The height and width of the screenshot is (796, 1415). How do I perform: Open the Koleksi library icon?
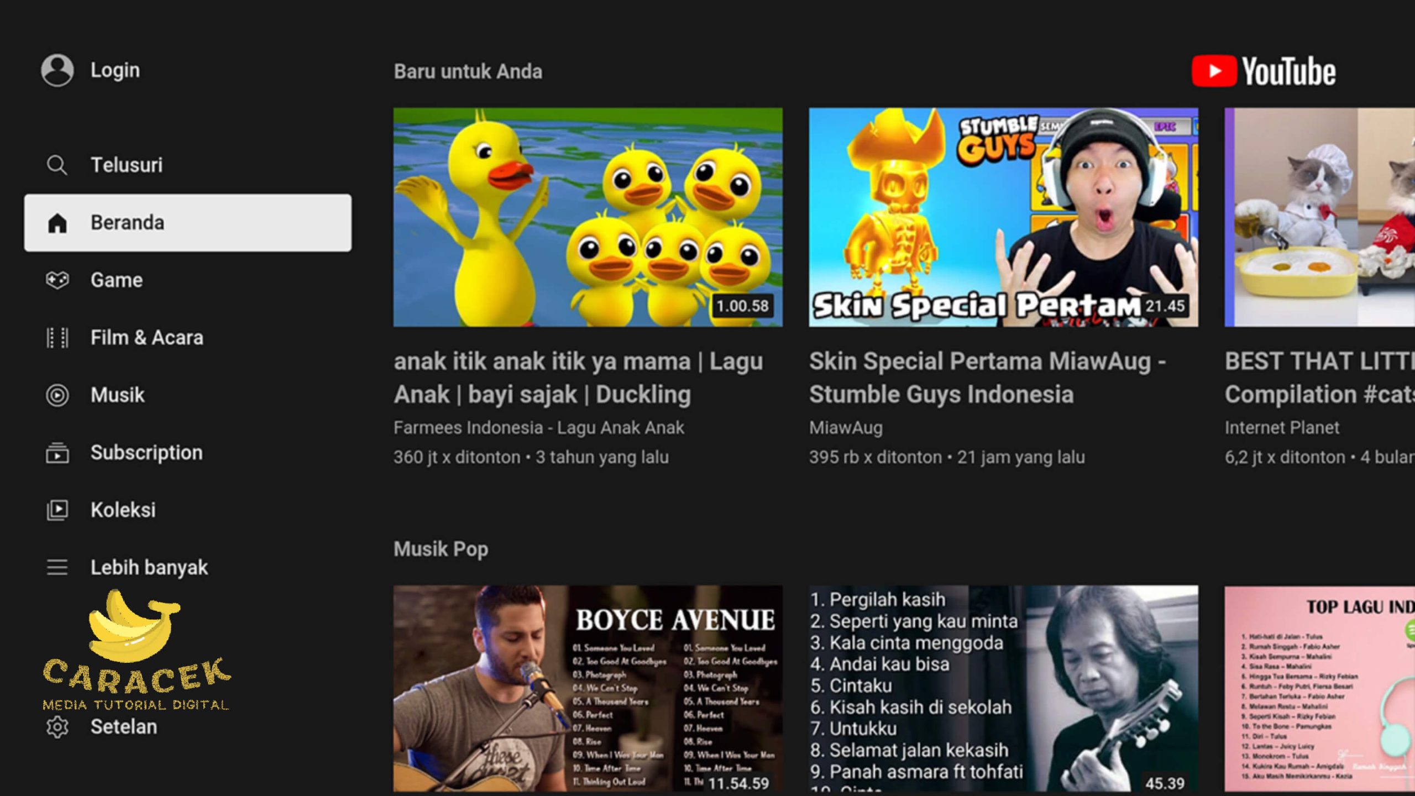pyautogui.click(x=57, y=510)
